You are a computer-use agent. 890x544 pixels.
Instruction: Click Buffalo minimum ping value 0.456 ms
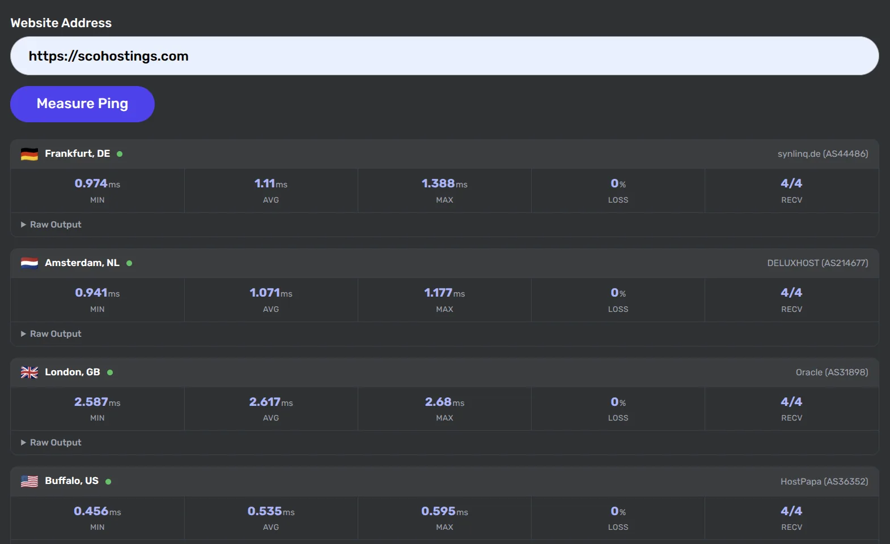pyautogui.click(x=98, y=511)
